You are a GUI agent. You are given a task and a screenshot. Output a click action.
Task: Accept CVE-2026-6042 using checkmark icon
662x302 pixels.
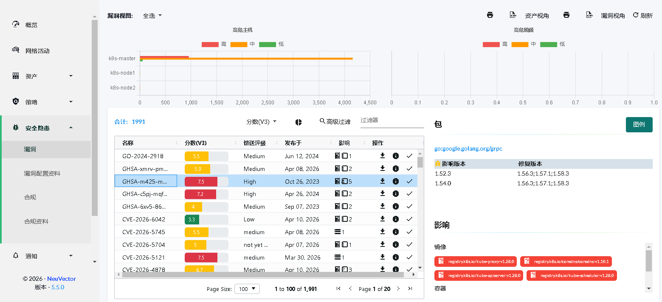[x=409, y=219]
